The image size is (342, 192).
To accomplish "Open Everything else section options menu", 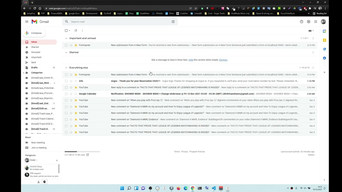I will (313, 67).
